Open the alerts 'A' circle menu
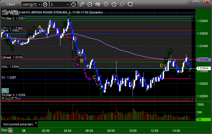Viewport: 212px width, 134px height. tap(114, 4)
